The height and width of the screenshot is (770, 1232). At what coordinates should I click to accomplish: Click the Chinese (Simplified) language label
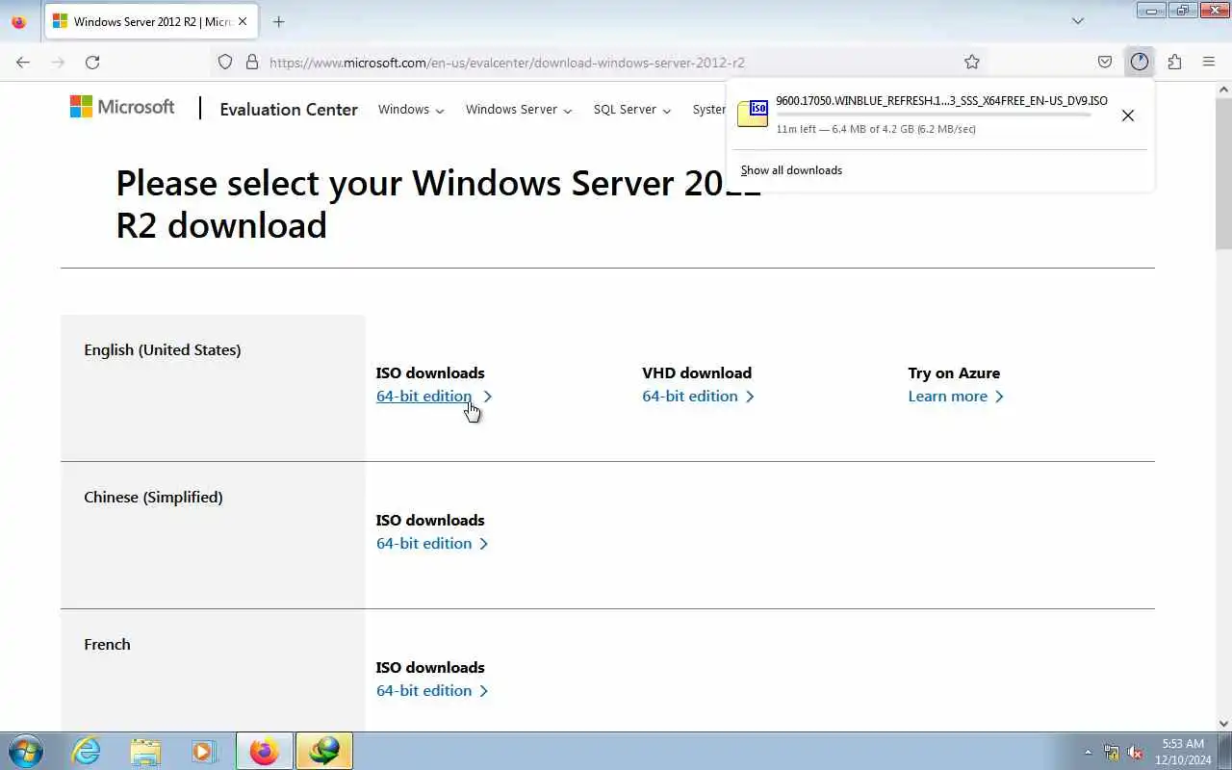(153, 498)
